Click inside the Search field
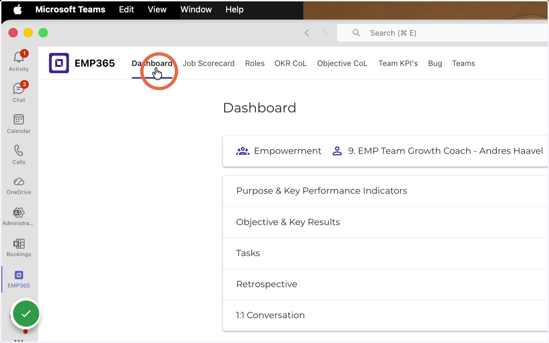The image size is (549, 343). pos(442,33)
